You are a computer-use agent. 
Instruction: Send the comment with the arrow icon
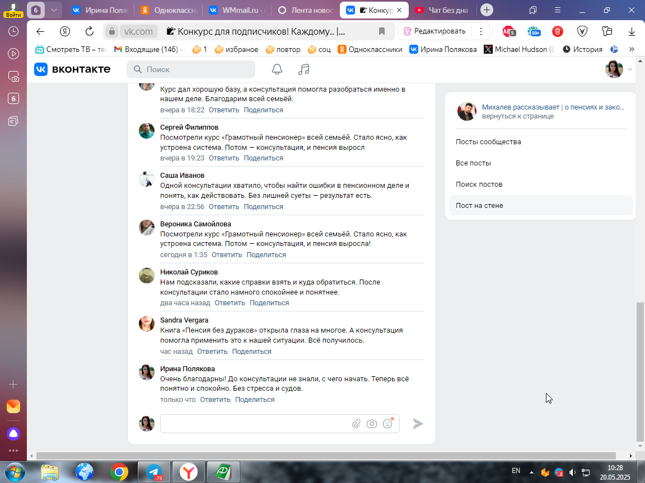point(418,423)
